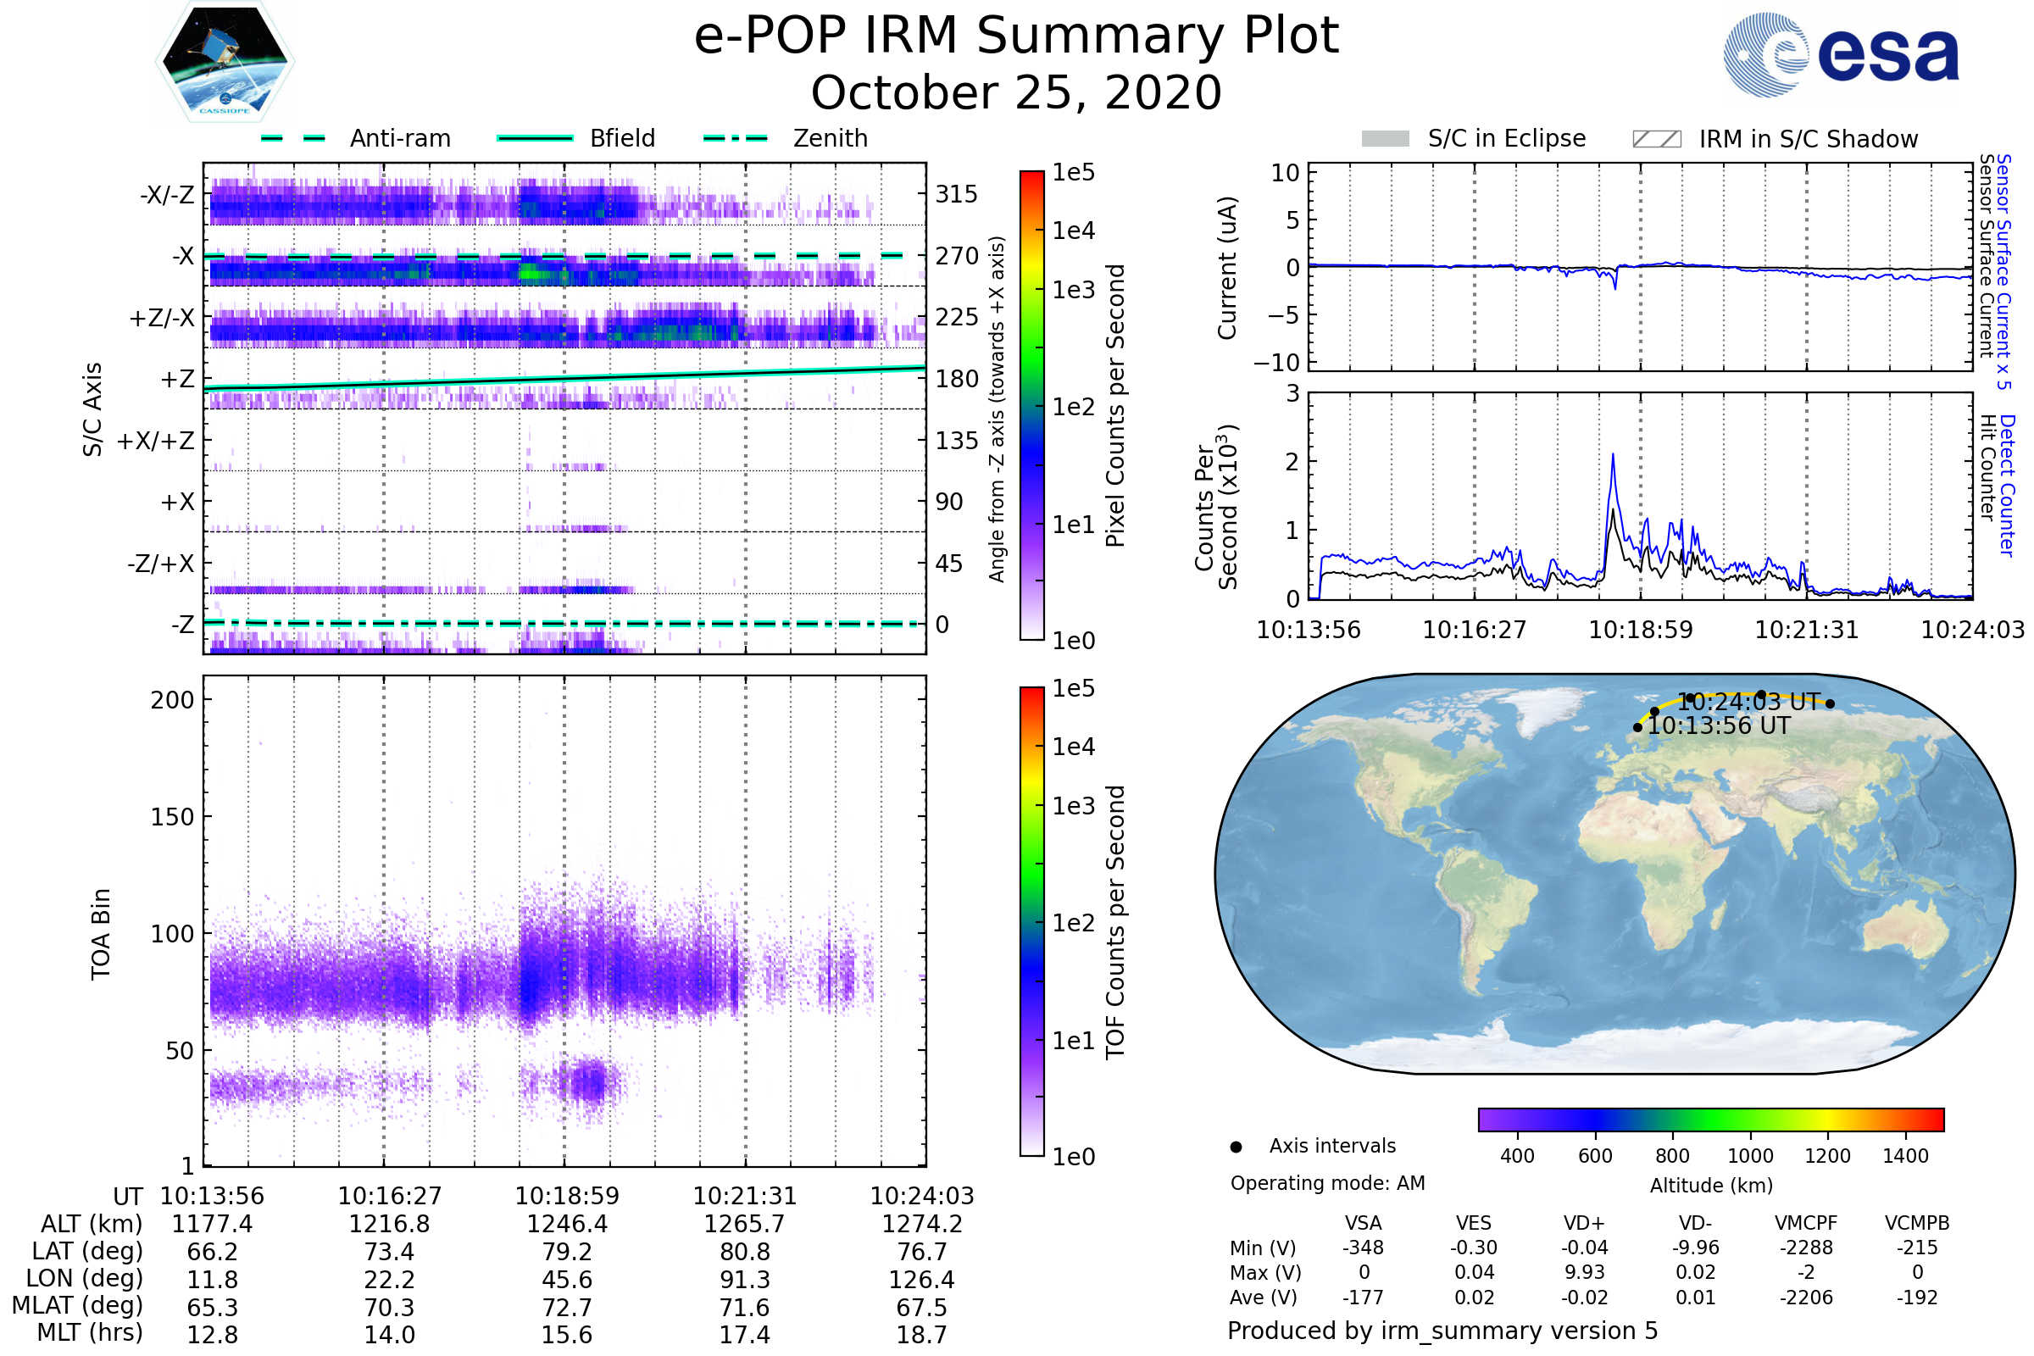Click the Axis intervals black dot marker
Image resolution: width=2034 pixels, height=1356 pixels.
click(x=1237, y=1147)
